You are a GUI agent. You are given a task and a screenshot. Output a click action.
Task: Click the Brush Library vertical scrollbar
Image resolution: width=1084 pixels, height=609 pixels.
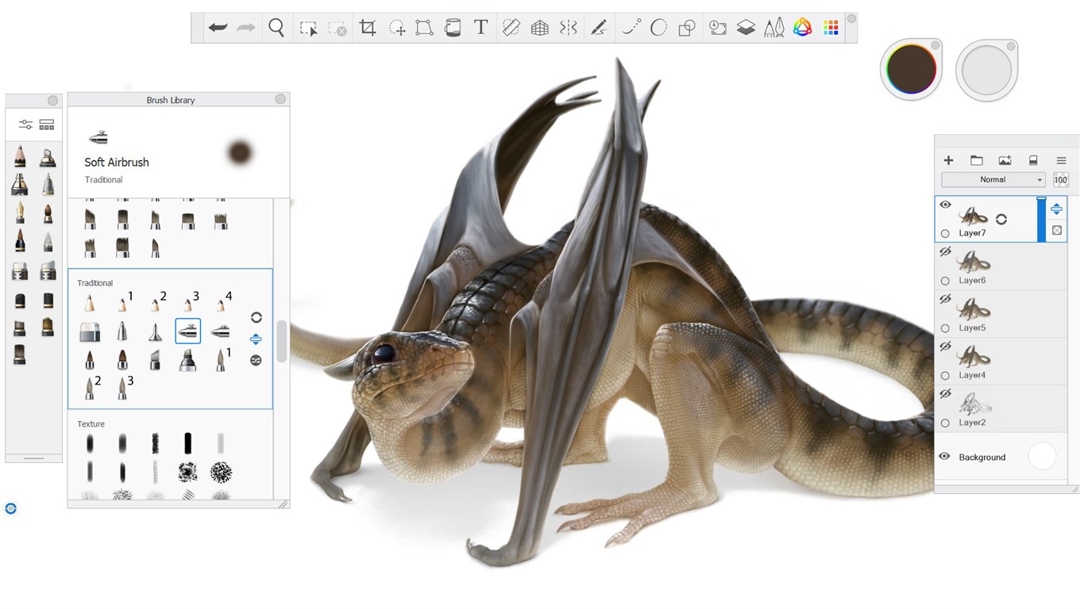point(281,342)
